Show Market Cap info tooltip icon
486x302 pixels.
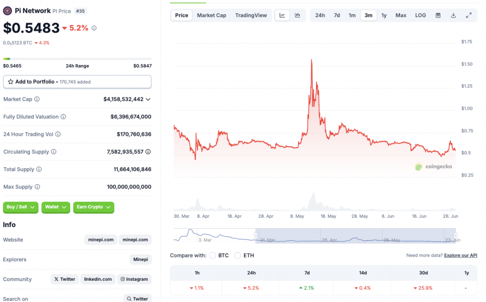coord(37,99)
